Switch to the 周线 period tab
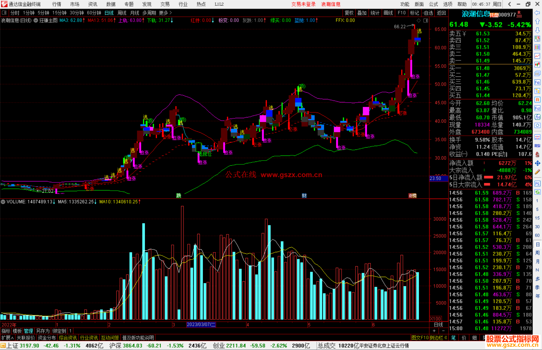Viewport: 542px width, 350px height. click(122, 13)
